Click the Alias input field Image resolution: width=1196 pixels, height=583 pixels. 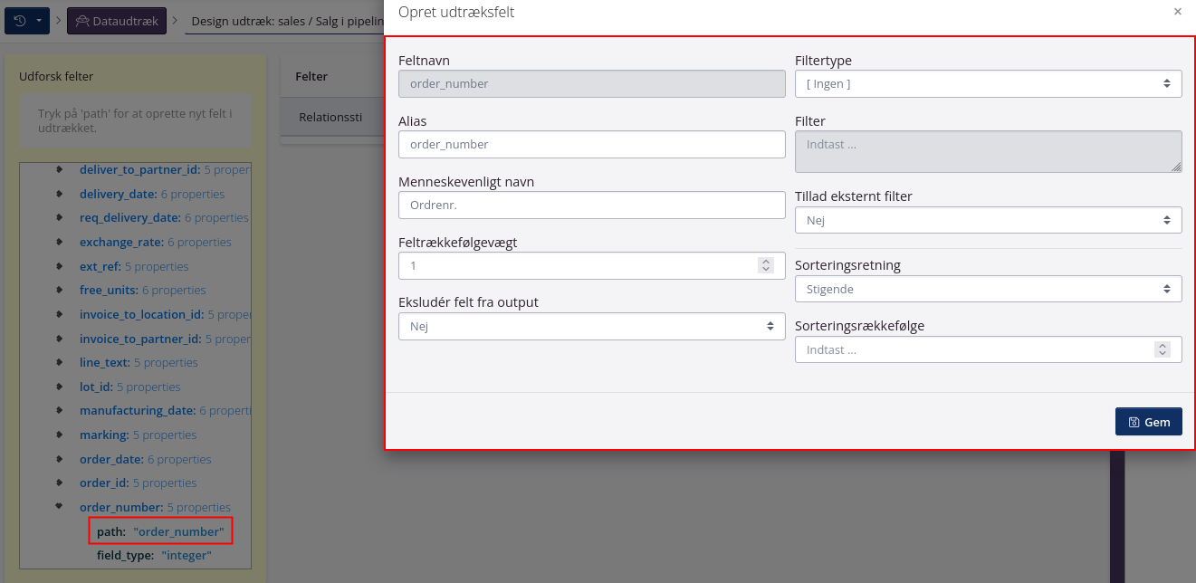click(x=591, y=145)
